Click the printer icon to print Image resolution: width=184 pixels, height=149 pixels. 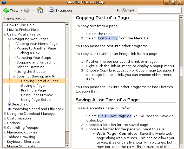tap(51, 10)
